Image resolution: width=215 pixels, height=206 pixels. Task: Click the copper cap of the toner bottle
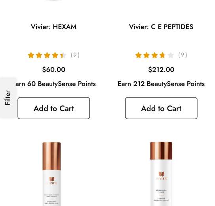click(161, 151)
